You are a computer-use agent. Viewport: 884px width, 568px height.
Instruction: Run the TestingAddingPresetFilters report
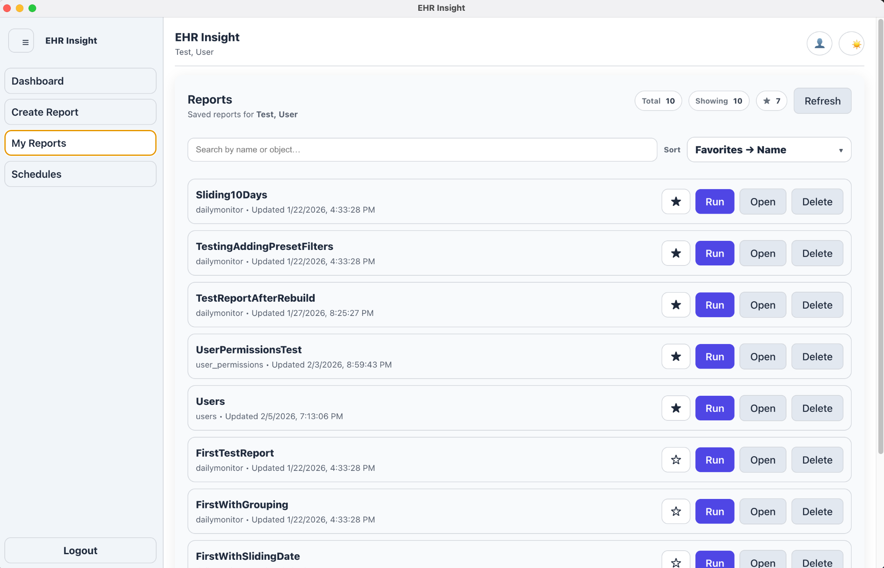point(714,253)
